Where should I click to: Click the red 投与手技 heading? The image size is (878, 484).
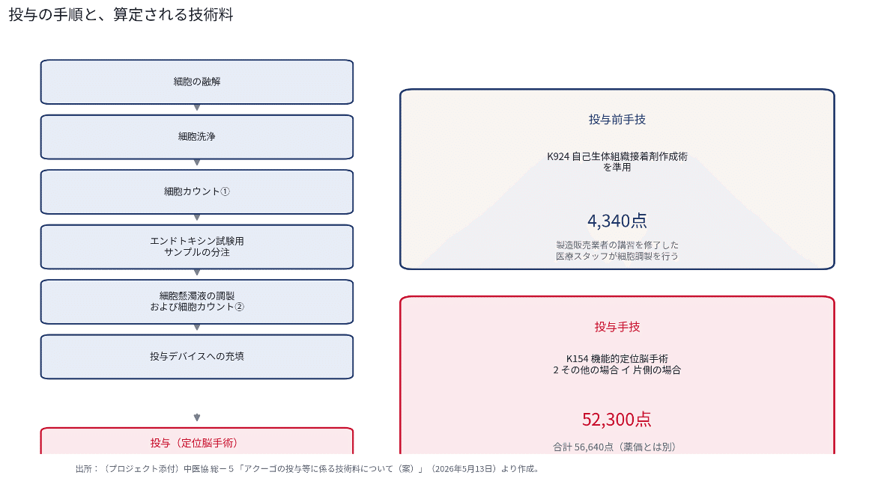pyautogui.click(x=617, y=327)
